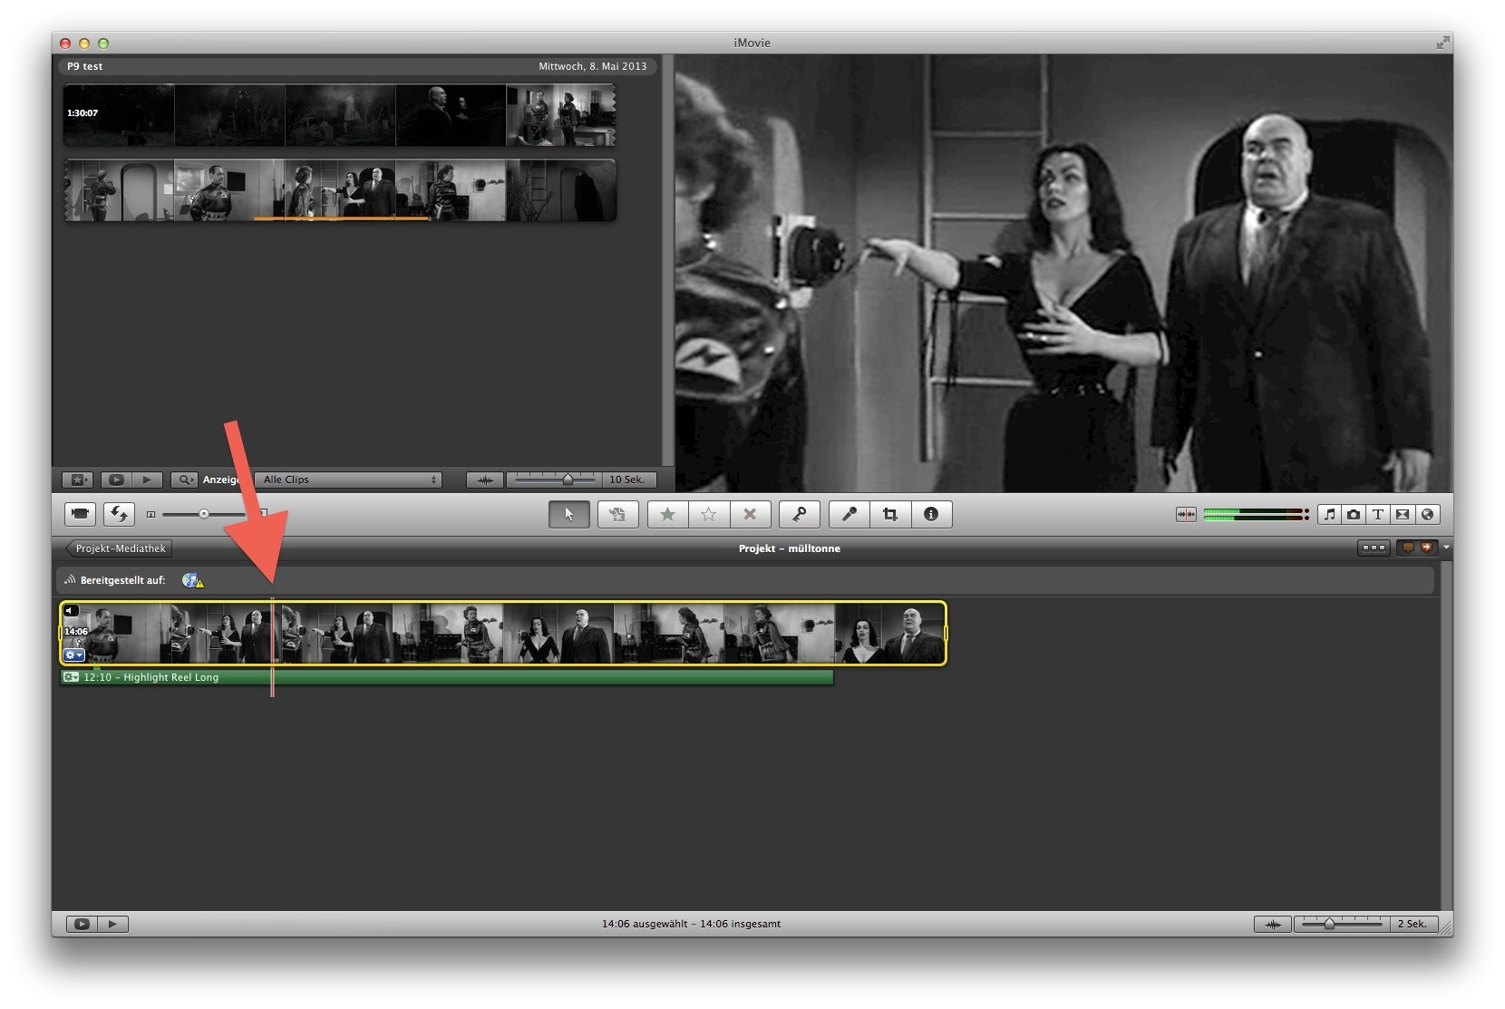This screenshot has height=1009, width=1505.
Task: Open the gear action menu on project clip
Action: coord(73,655)
